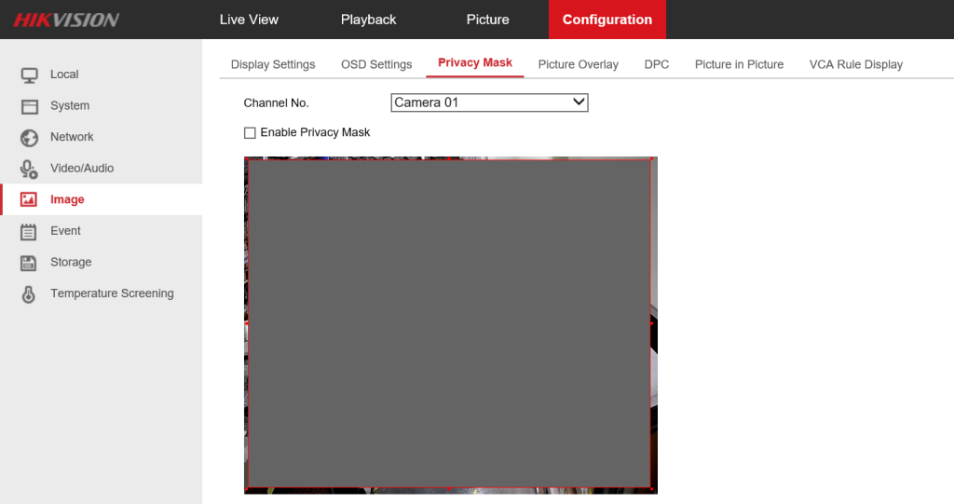Open the OSD Settings tab
This screenshot has height=504, width=954.
click(376, 64)
